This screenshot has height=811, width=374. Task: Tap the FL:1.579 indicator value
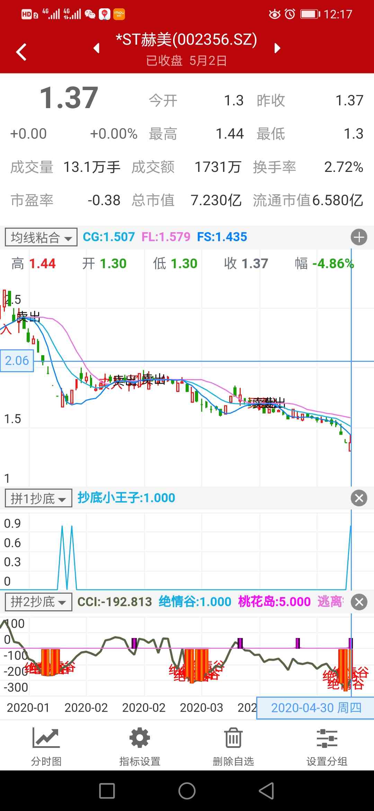click(166, 237)
